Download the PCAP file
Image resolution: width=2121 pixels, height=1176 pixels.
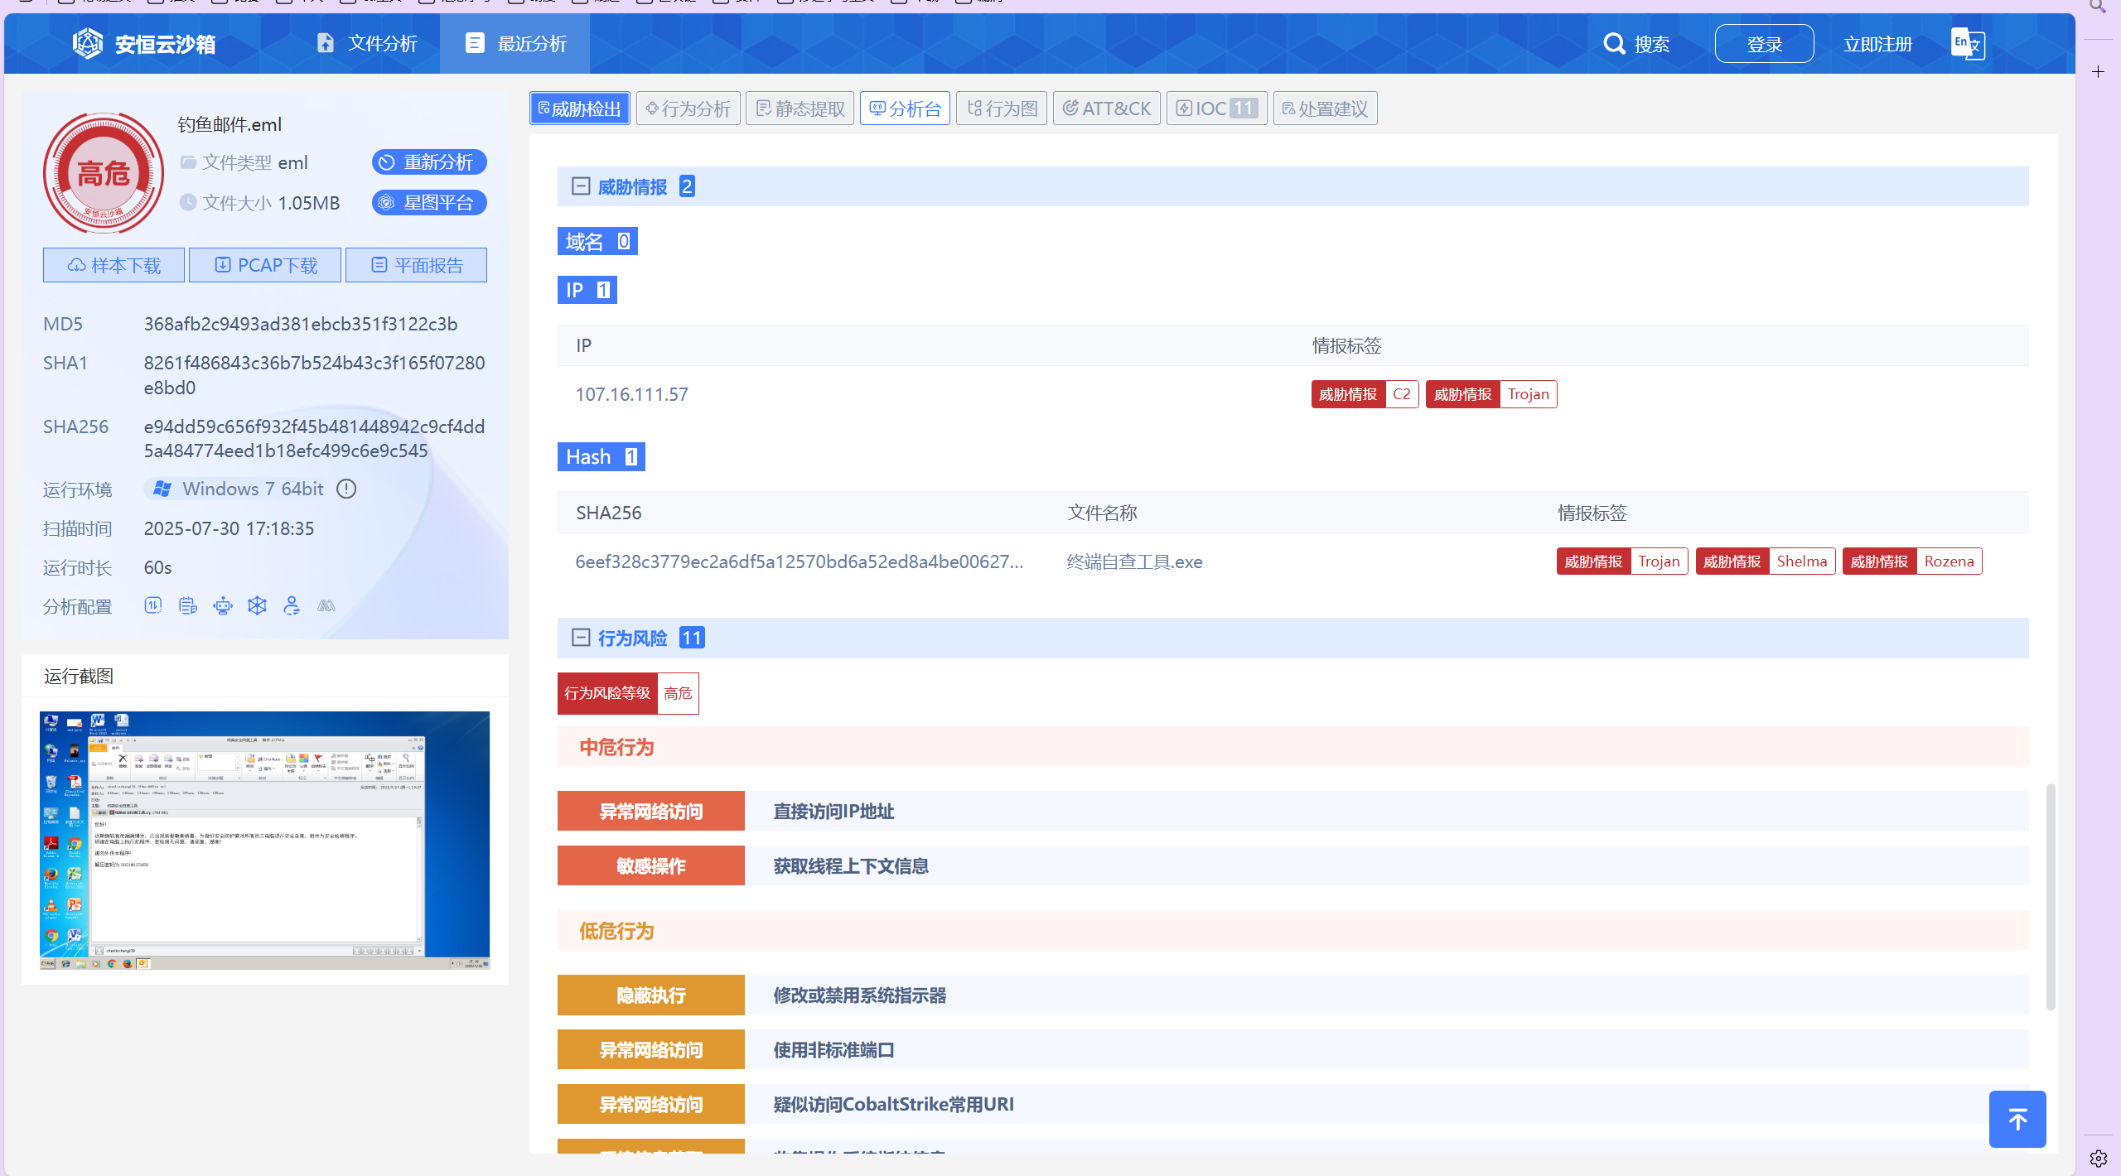pos(265,265)
